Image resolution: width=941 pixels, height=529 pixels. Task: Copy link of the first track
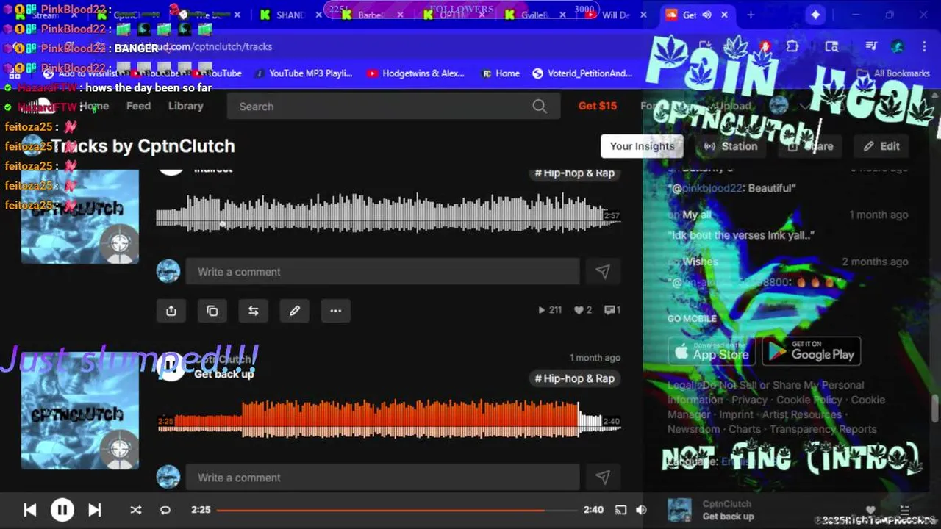[x=212, y=311]
